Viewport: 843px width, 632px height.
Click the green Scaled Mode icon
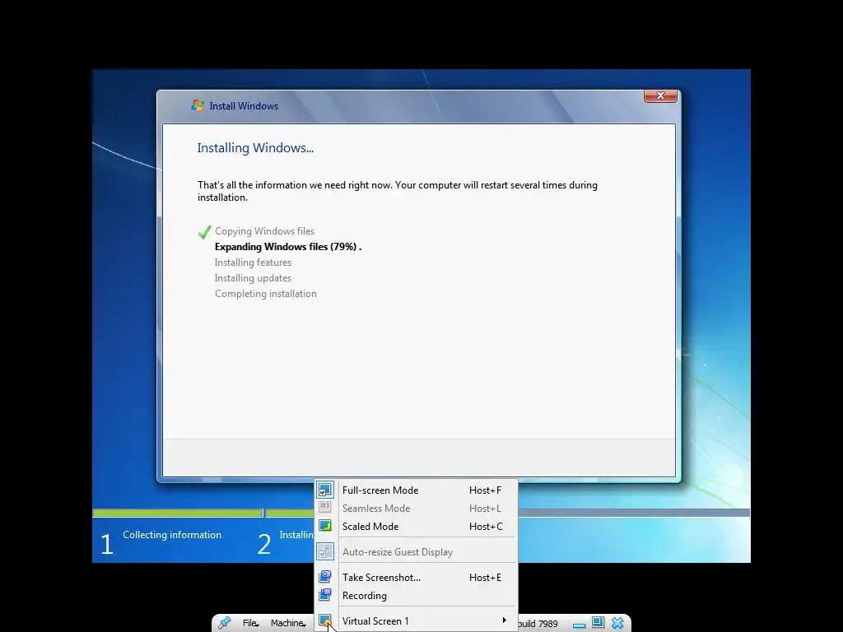324,526
